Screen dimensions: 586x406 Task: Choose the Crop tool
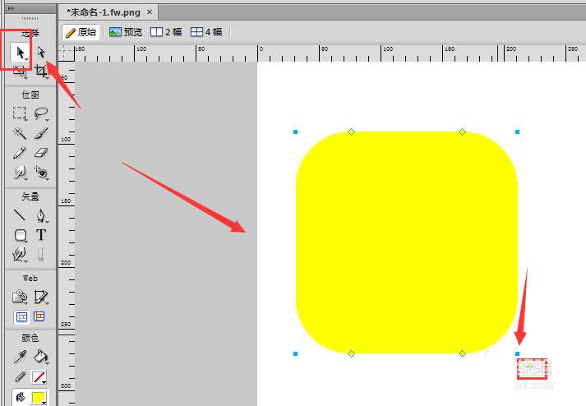click(x=40, y=72)
